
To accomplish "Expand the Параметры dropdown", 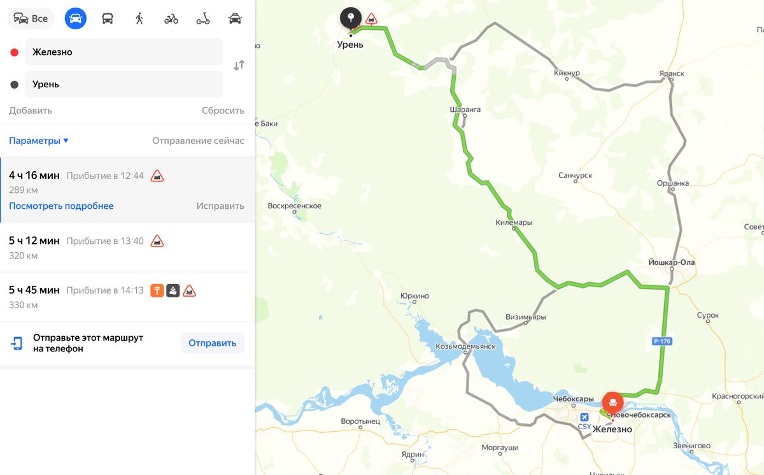I will pos(39,141).
